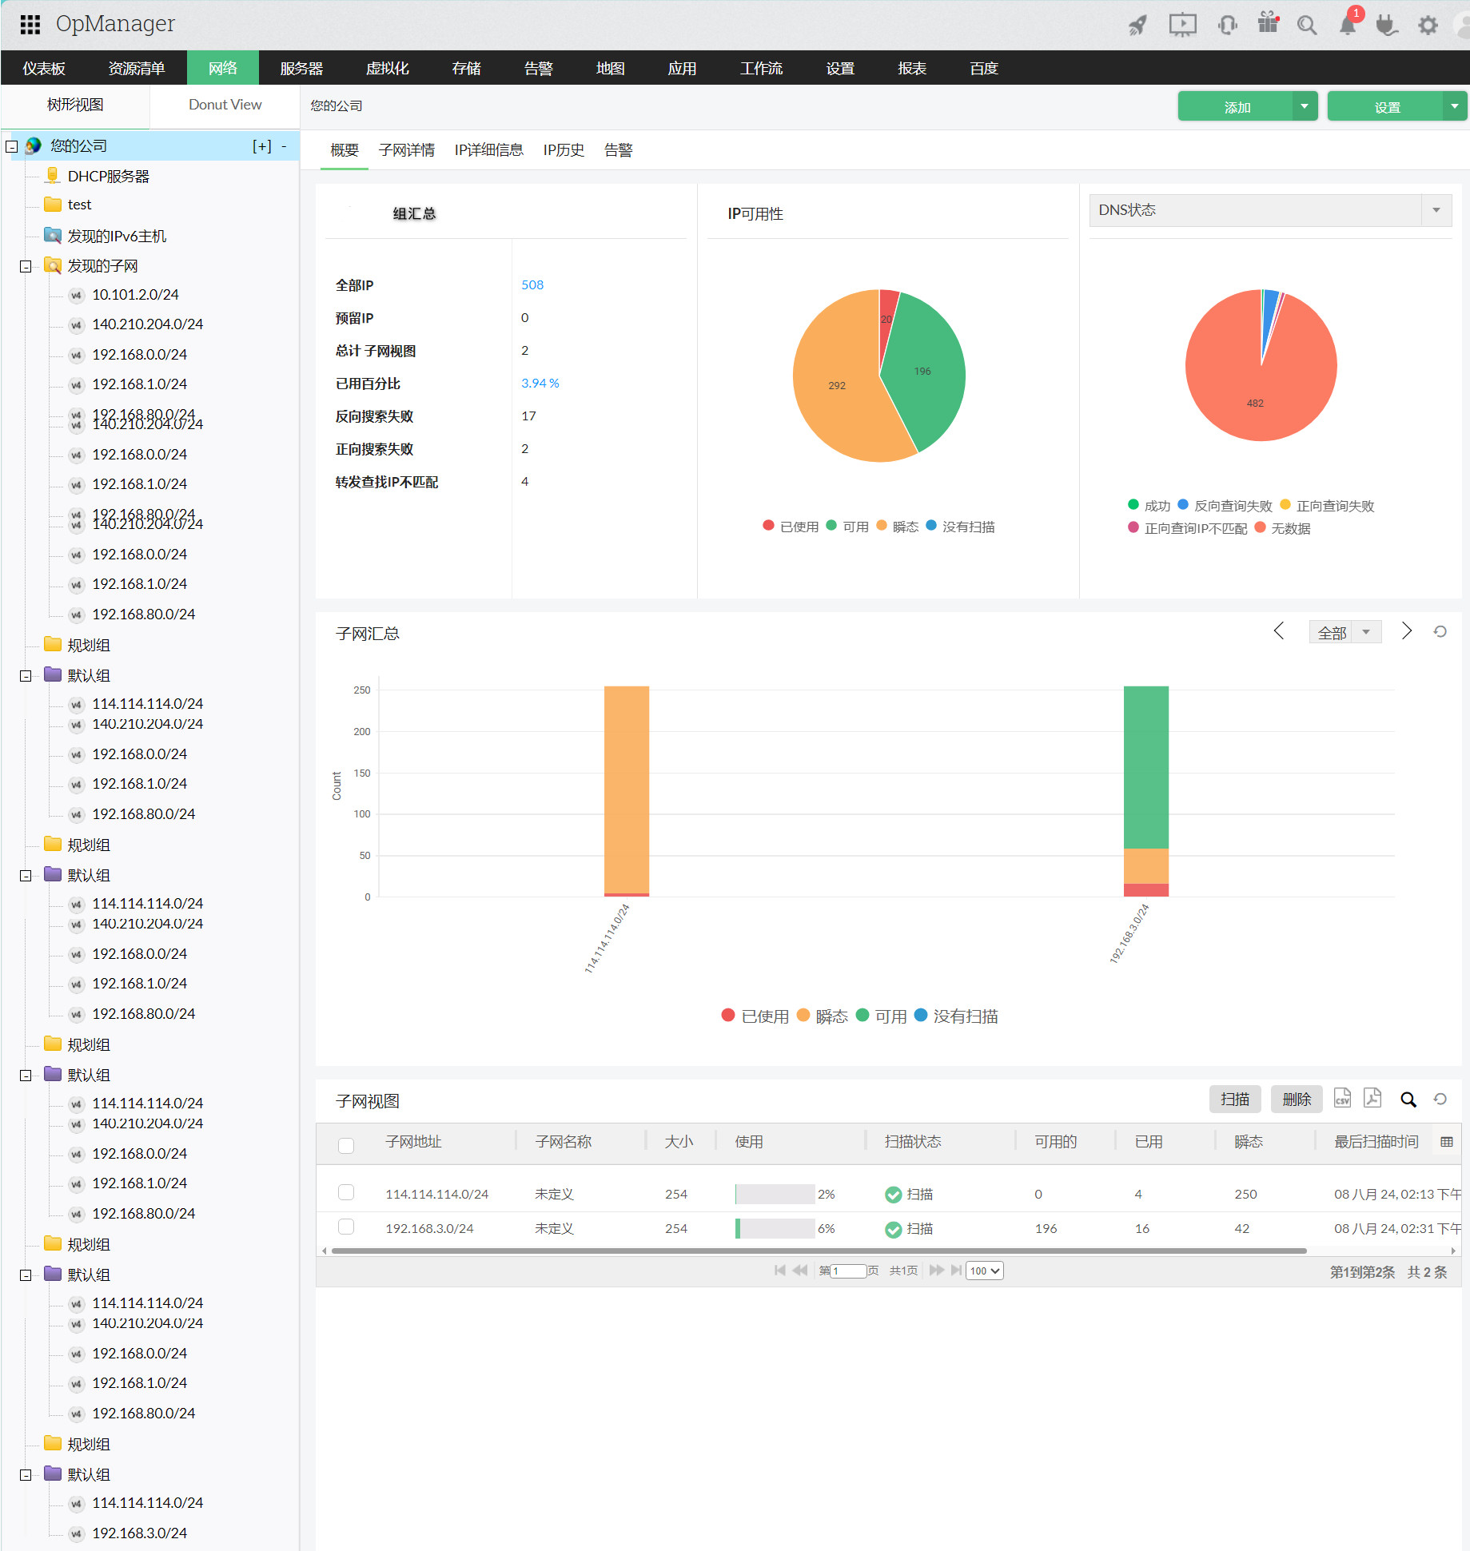Click the green 添加 button
The width and height of the screenshot is (1470, 1551).
point(1236,106)
